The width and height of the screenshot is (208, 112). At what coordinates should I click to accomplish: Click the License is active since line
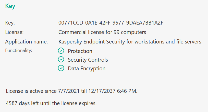72,91
